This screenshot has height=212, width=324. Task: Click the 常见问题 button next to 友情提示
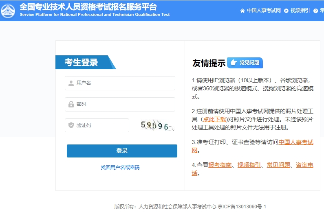coord(245,63)
